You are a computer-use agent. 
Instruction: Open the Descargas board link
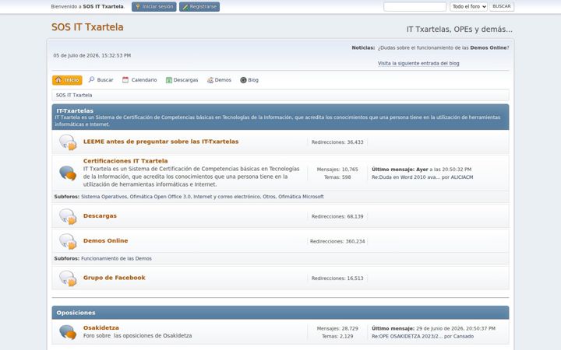click(100, 215)
